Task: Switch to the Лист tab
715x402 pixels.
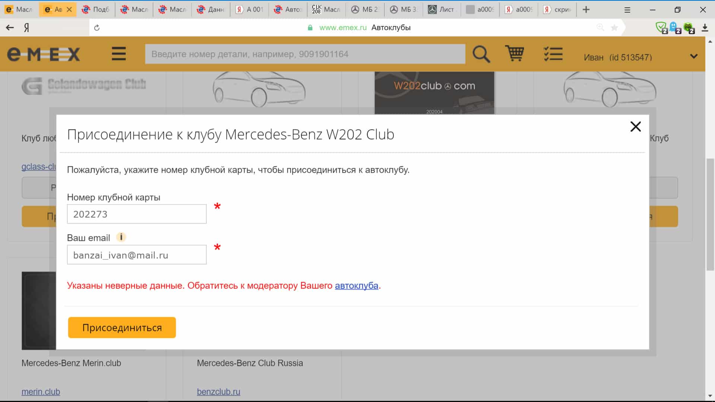Action: pos(442,10)
